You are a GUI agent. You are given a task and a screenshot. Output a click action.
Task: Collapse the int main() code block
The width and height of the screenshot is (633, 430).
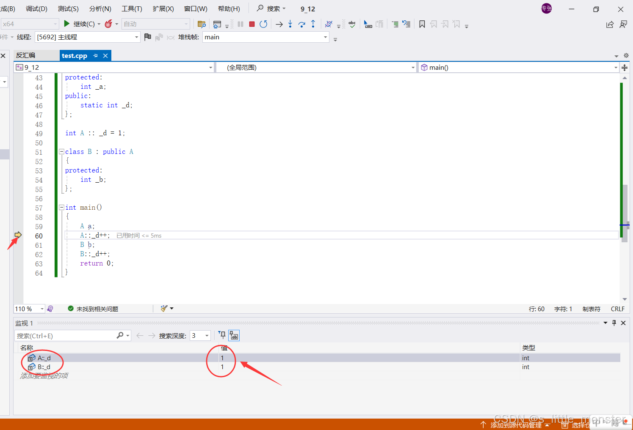(61, 207)
